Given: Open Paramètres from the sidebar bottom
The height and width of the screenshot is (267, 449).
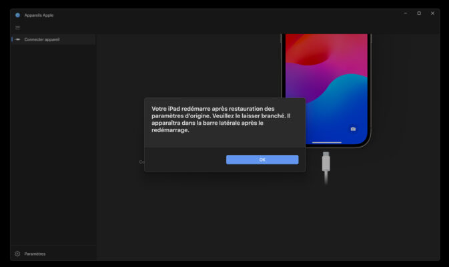Looking at the screenshot, I should (35, 254).
